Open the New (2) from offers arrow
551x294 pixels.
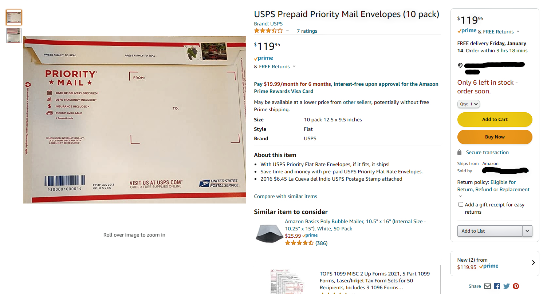(x=533, y=263)
